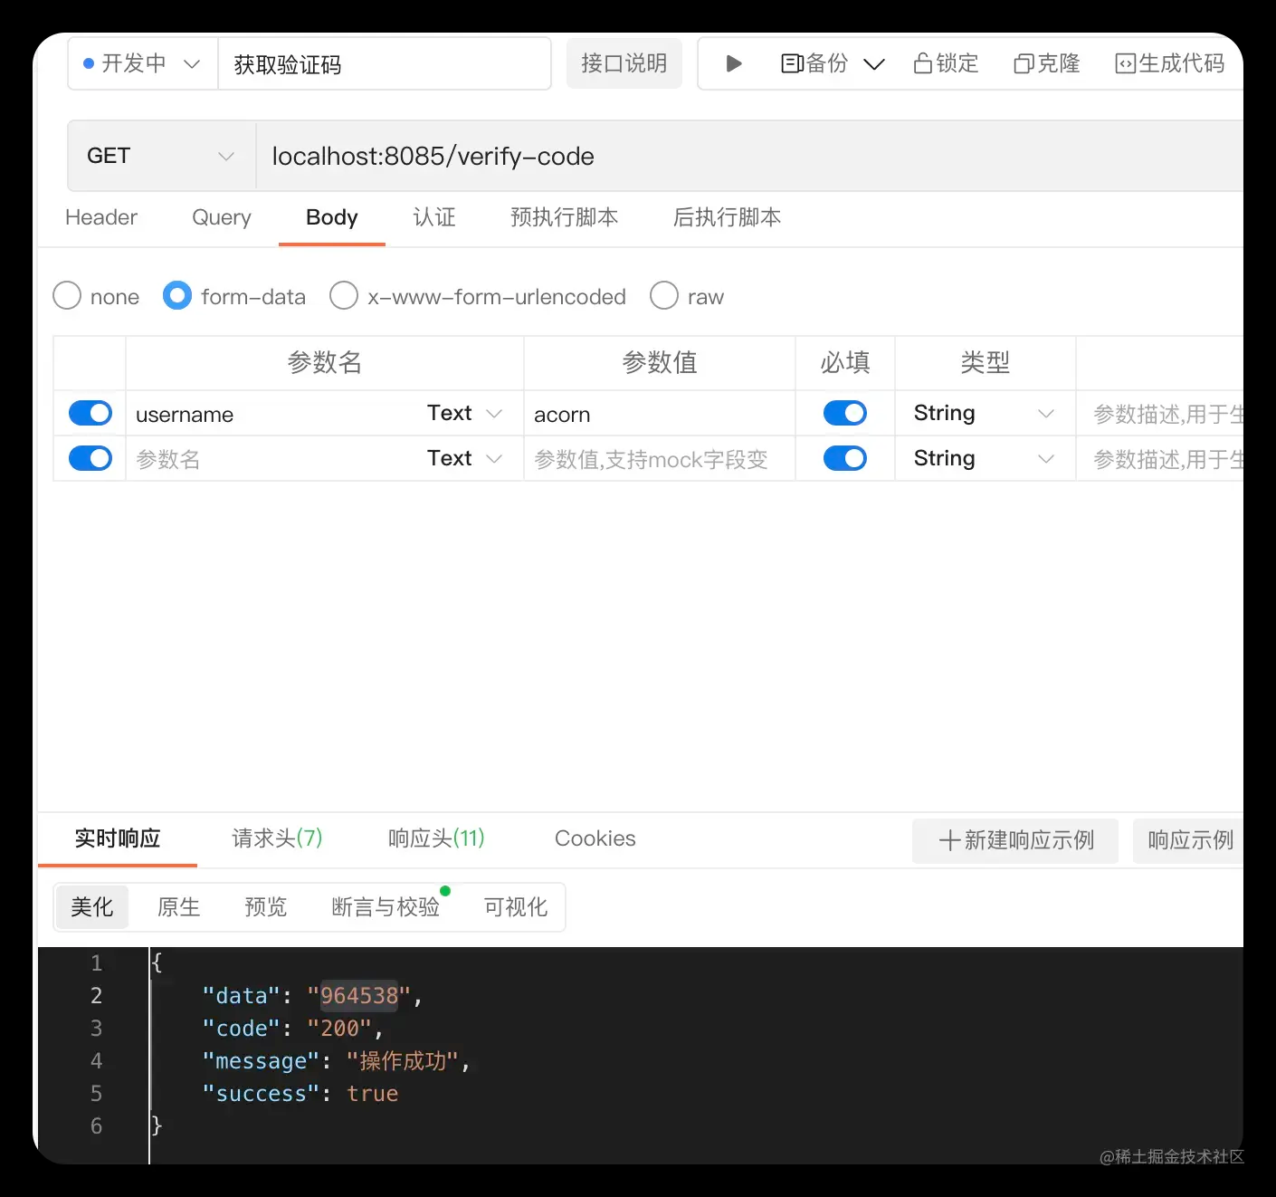Image resolution: width=1276 pixels, height=1197 pixels.
Task: Open the 响应示例 panel
Action: (x=1188, y=840)
